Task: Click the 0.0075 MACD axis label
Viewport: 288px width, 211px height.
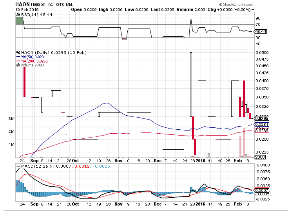Action: coord(263,172)
